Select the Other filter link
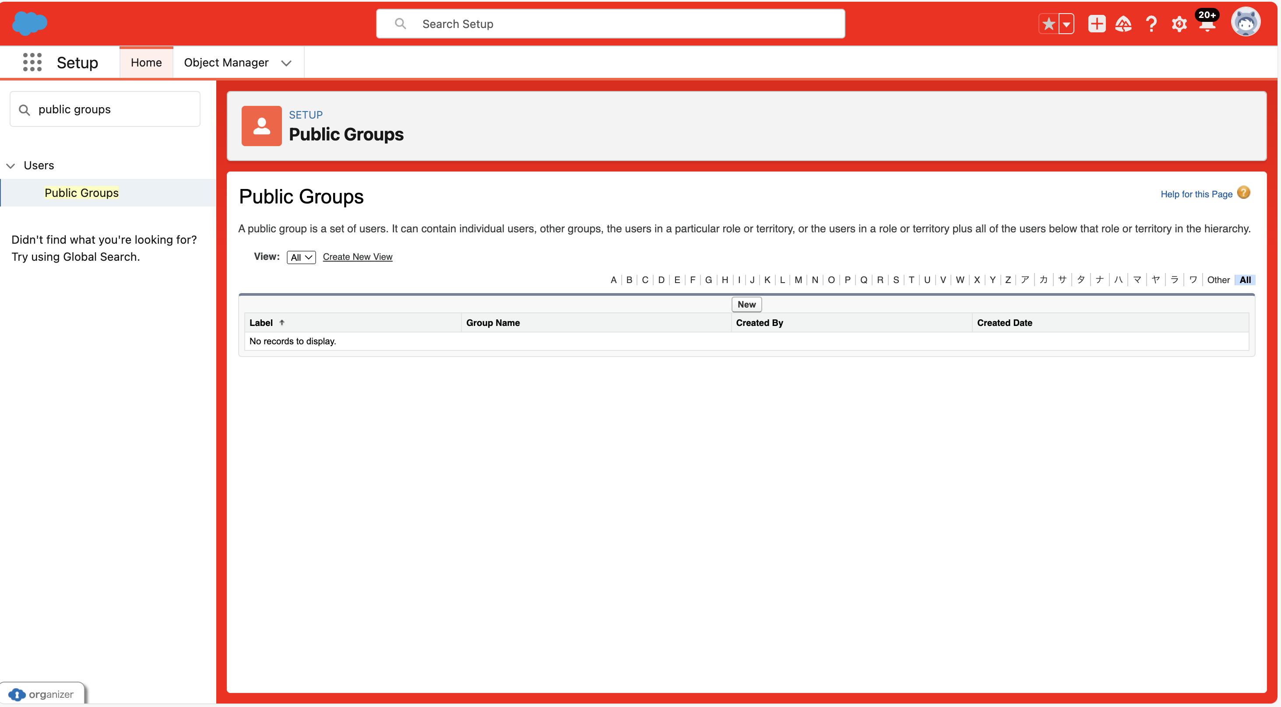The image size is (1281, 707). [1218, 280]
